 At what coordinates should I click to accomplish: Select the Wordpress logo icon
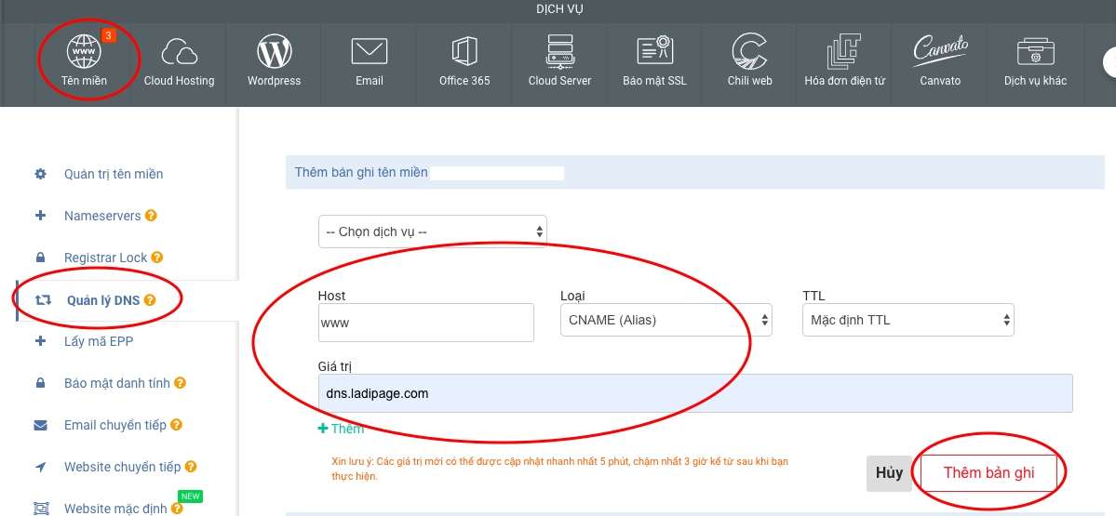click(274, 51)
